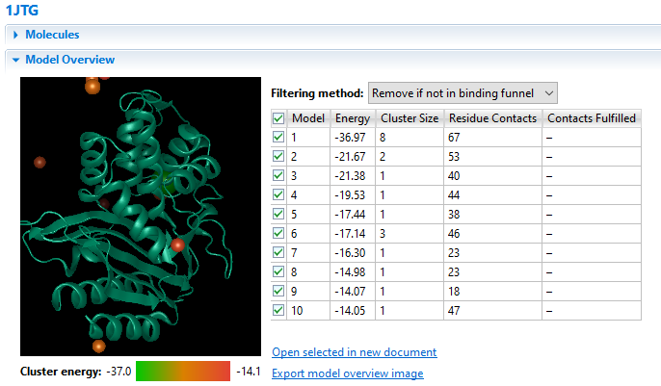This screenshot has height=386, width=661.
Task: Select the dark red sphere left of protein
Action: pos(40,162)
